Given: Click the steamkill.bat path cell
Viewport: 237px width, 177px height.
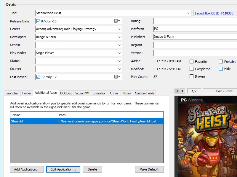Looking at the screenshot, I should tap(110, 121).
